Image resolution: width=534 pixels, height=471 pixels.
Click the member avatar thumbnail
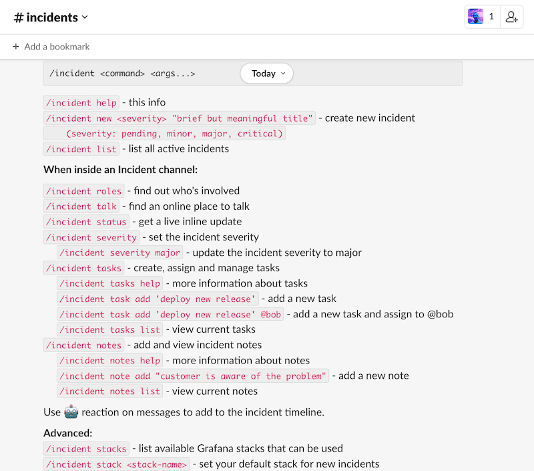pos(476,16)
